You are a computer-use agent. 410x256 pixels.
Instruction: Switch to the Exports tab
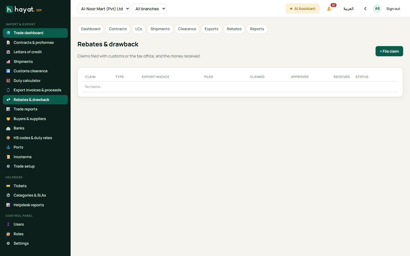click(x=212, y=29)
